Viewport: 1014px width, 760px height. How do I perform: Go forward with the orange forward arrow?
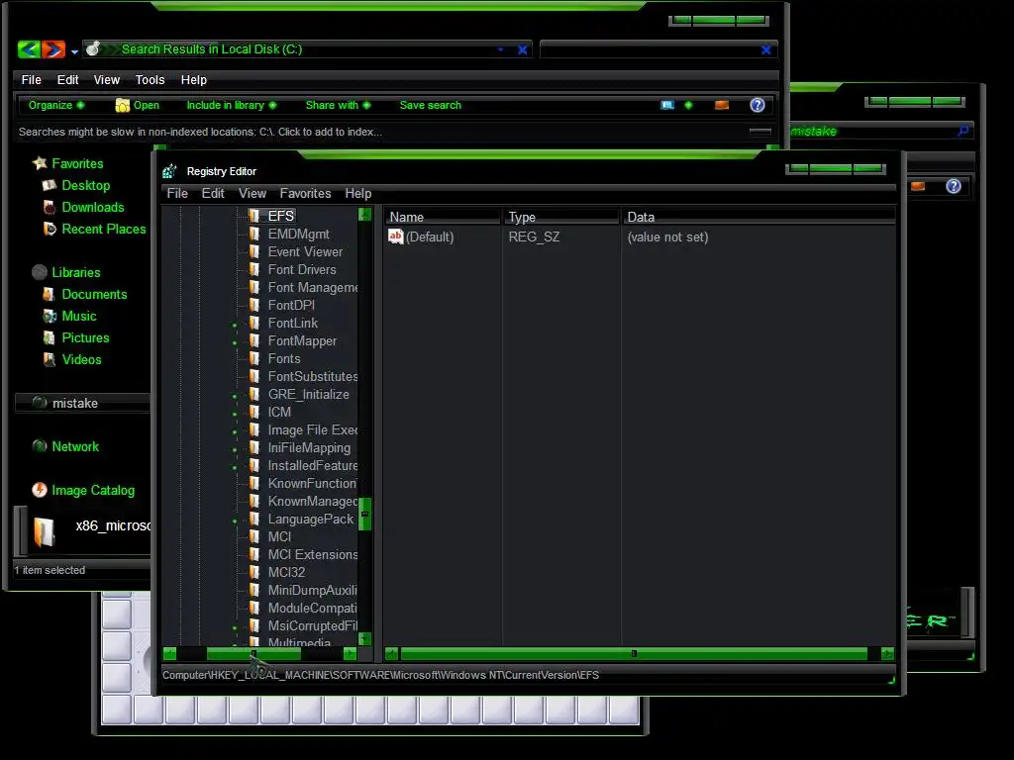pos(53,49)
